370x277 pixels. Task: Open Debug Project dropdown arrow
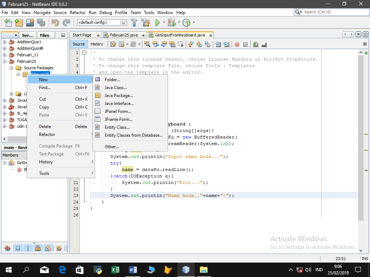point(179,23)
